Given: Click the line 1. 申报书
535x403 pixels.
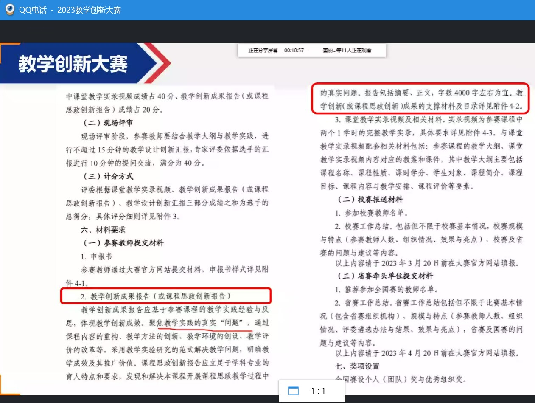Looking at the screenshot, I should [x=97, y=256].
